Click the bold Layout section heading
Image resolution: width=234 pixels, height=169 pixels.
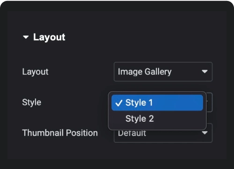click(x=49, y=37)
